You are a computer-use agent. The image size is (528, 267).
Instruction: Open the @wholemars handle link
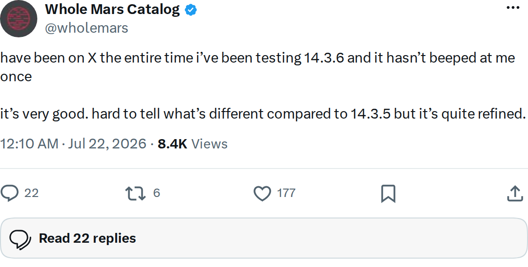(87, 28)
